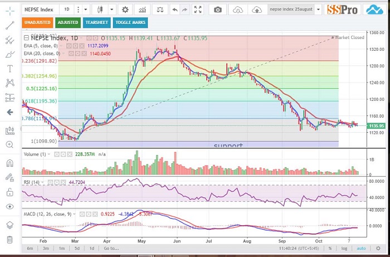Select the text annotation tool
This screenshot has height=257, width=390.
pos(10,69)
